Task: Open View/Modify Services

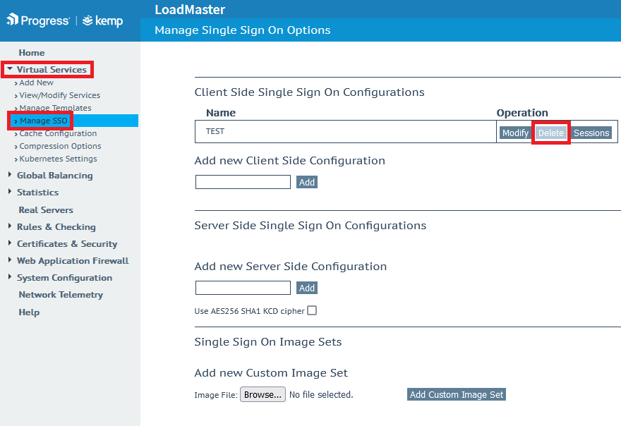Action: tap(60, 95)
